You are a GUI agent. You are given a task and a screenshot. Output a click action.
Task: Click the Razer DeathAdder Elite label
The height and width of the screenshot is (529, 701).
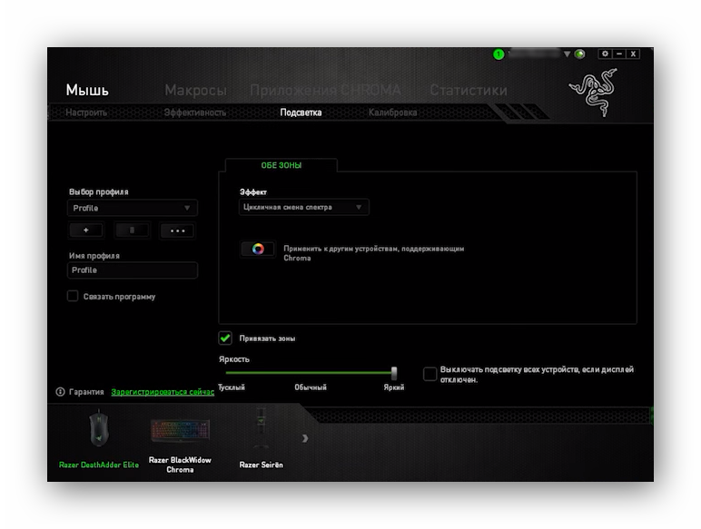pos(99,465)
